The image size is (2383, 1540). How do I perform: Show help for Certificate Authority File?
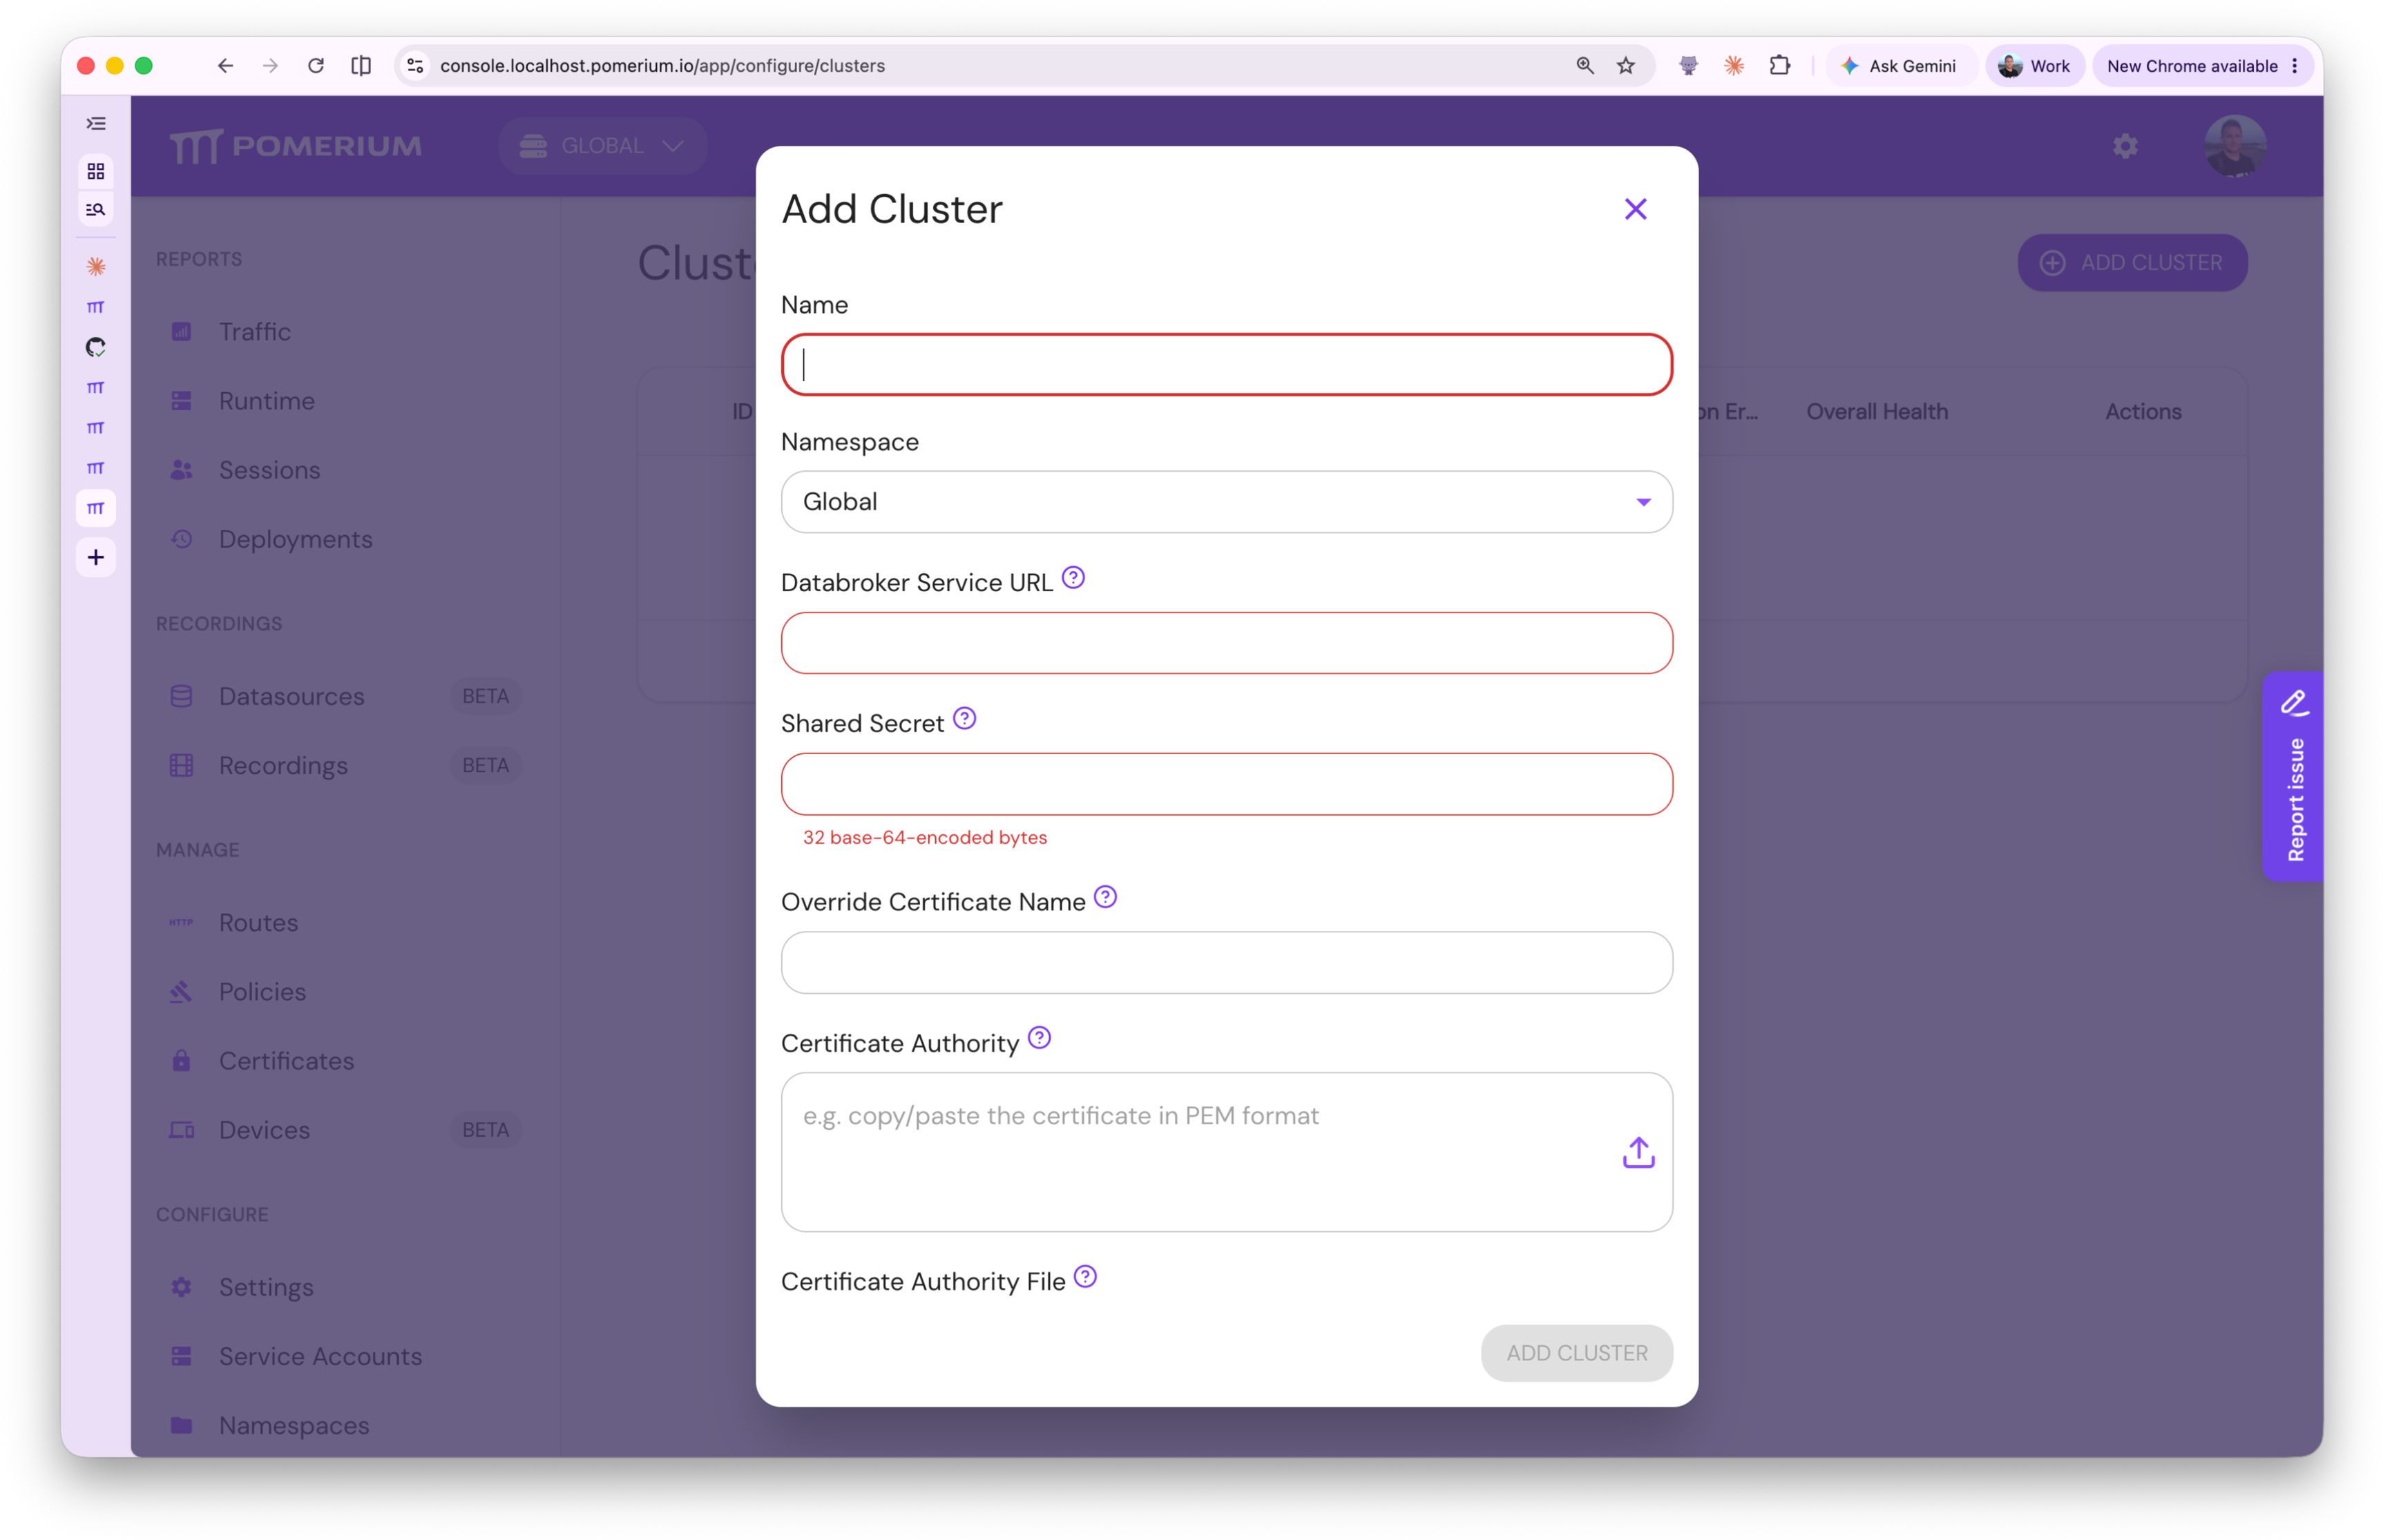coord(1085,1278)
